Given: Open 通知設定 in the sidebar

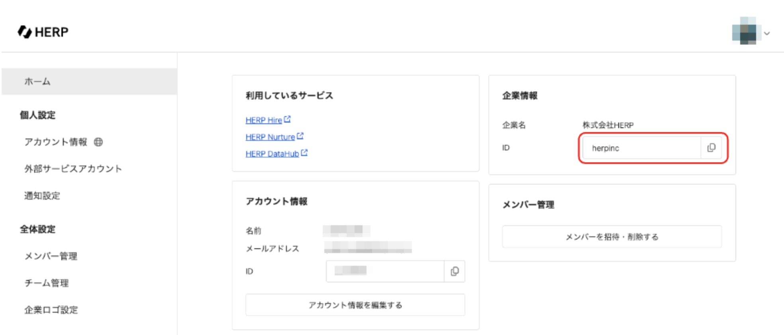Looking at the screenshot, I should pos(42,196).
